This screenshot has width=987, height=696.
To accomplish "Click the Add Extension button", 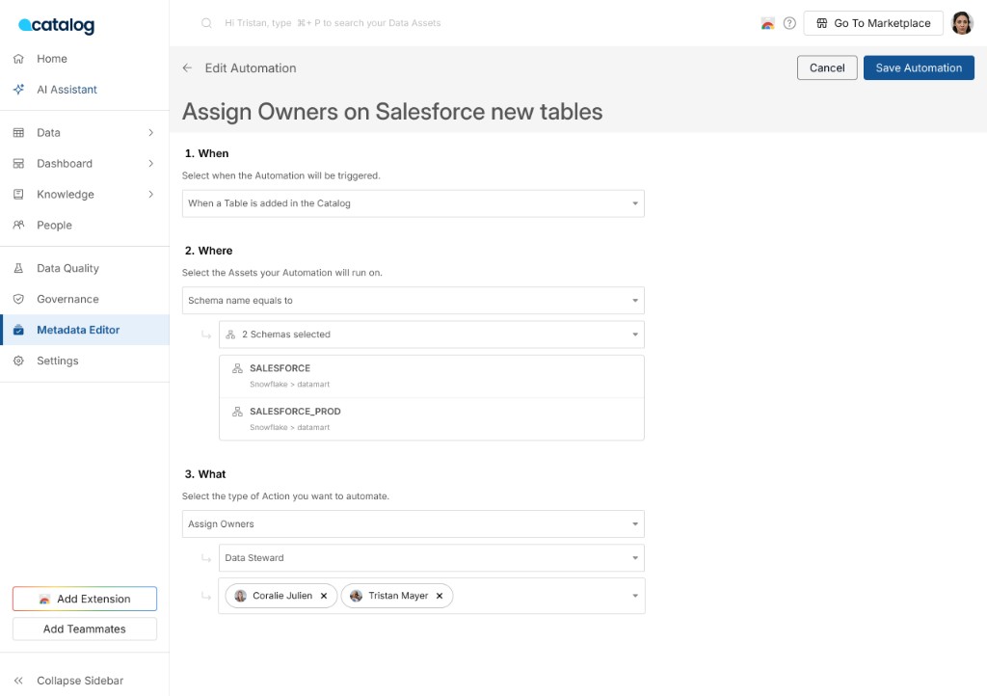I will [x=85, y=599].
